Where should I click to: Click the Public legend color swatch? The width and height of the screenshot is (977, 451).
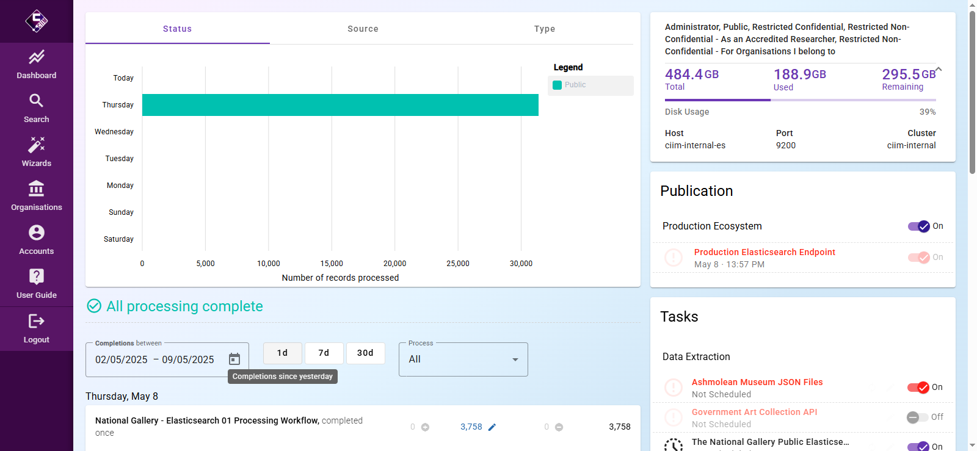tap(557, 85)
